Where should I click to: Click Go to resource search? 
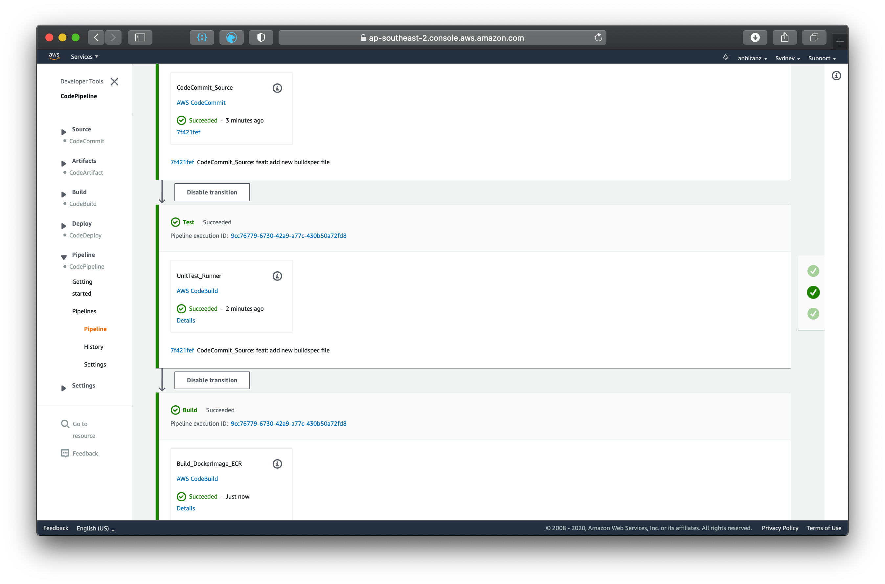[84, 430]
